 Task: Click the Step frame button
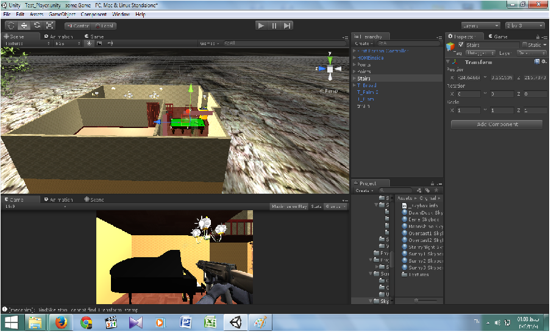pyautogui.click(x=287, y=26)
